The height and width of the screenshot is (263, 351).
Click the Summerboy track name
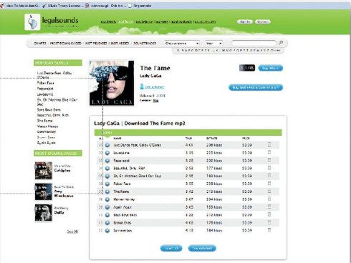[x=122, y=231]
